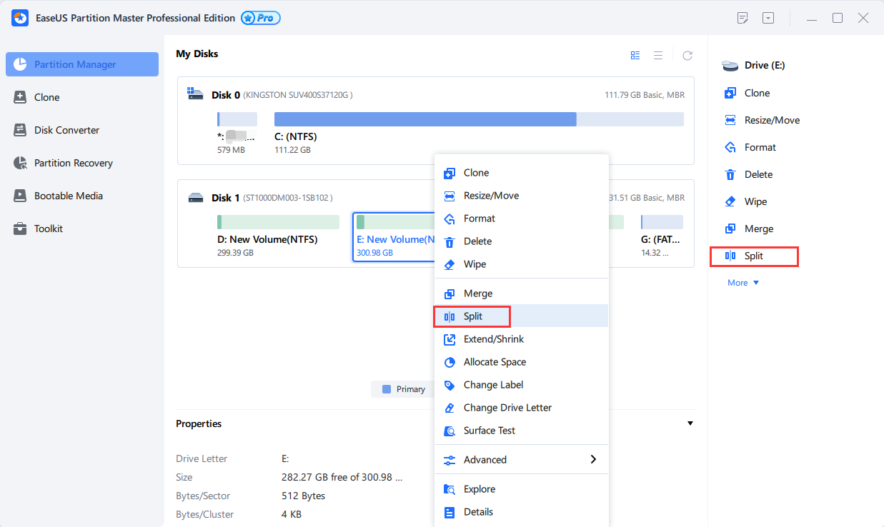Screen dimensions: 884x527
Task: Switch to grid view of disks
Action: point(635,56)
